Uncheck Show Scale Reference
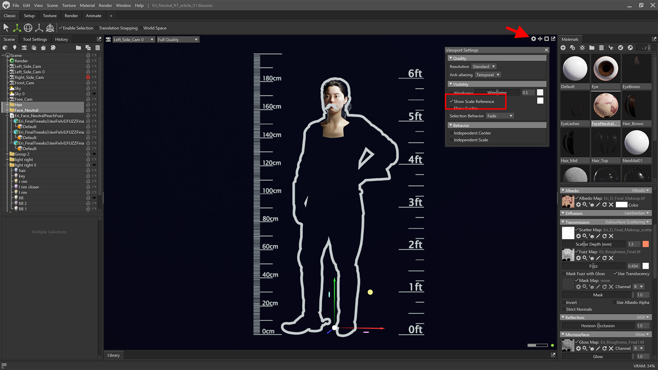The height and width of the screenshot is (370, 658). click(451, 101)
